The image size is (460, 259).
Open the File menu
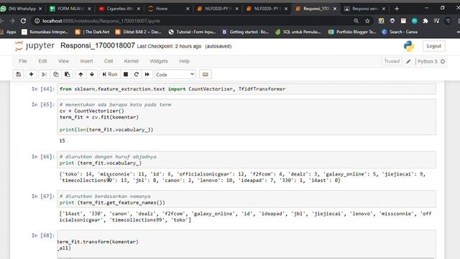pyautogui.click(x=23, y=61)
